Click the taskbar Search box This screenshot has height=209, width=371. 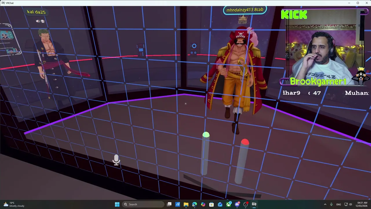(143, 204)
